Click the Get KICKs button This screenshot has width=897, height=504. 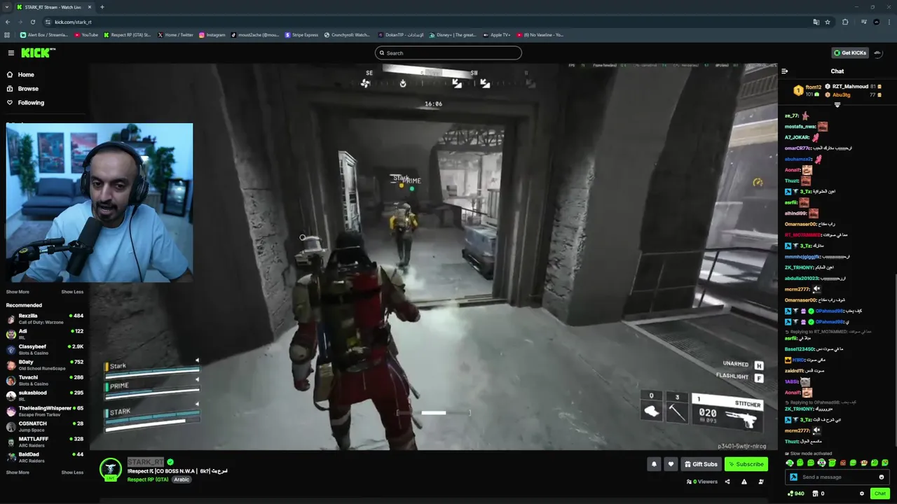click(849, 52)
